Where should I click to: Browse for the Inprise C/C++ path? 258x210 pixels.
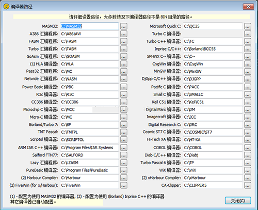pyautogui.click(x=248, y=49)
